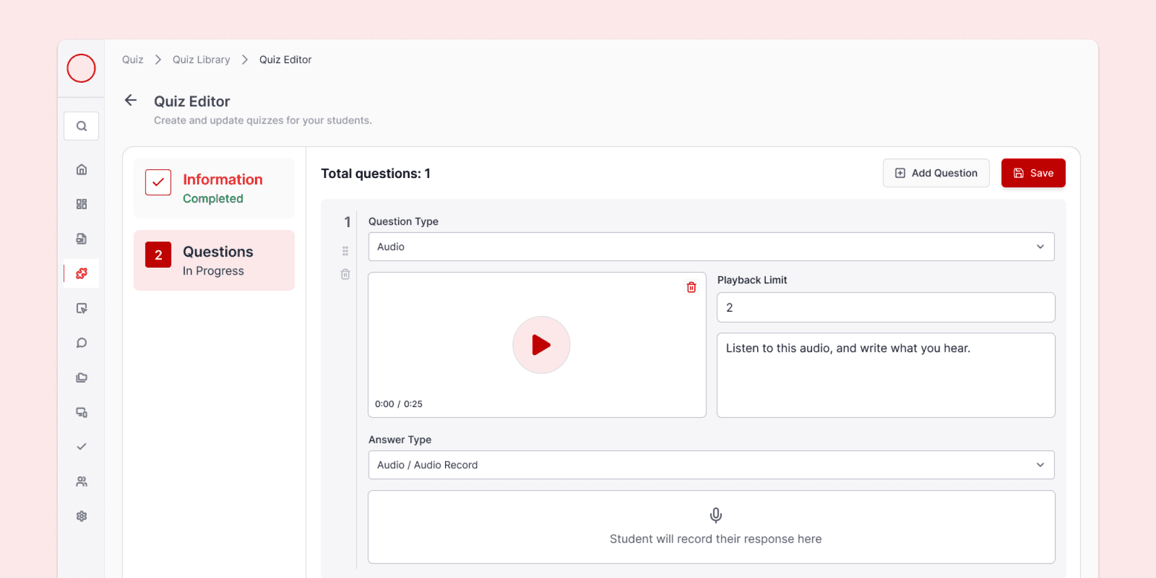This screenshot has height=578, width=1156.
Task: Grab the drag handle for question 1
Action: point(345,251)
